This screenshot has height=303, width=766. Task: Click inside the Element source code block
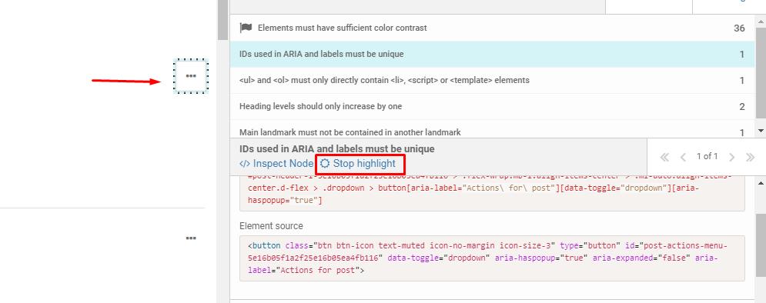492,258
